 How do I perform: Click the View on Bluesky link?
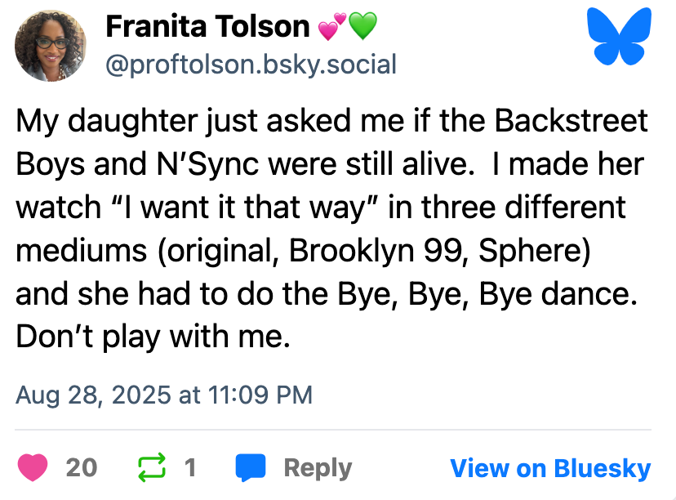[550, 468]
